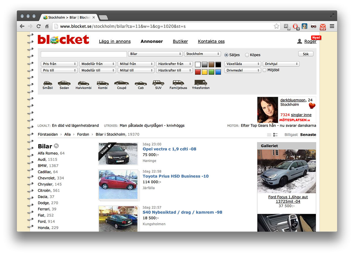
Task: Open the Lägg in annons menu
Action: click(115, 41)
